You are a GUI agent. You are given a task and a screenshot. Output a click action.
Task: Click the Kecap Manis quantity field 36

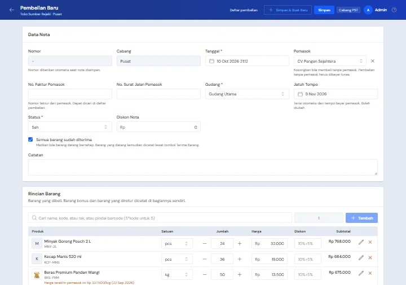(222, 259)
